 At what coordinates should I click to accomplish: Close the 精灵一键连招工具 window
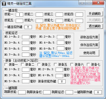pyautogui.click(x=99, y=3)
